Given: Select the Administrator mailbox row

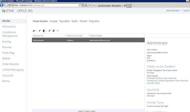Looking at the screenshot, I should 88,40.
